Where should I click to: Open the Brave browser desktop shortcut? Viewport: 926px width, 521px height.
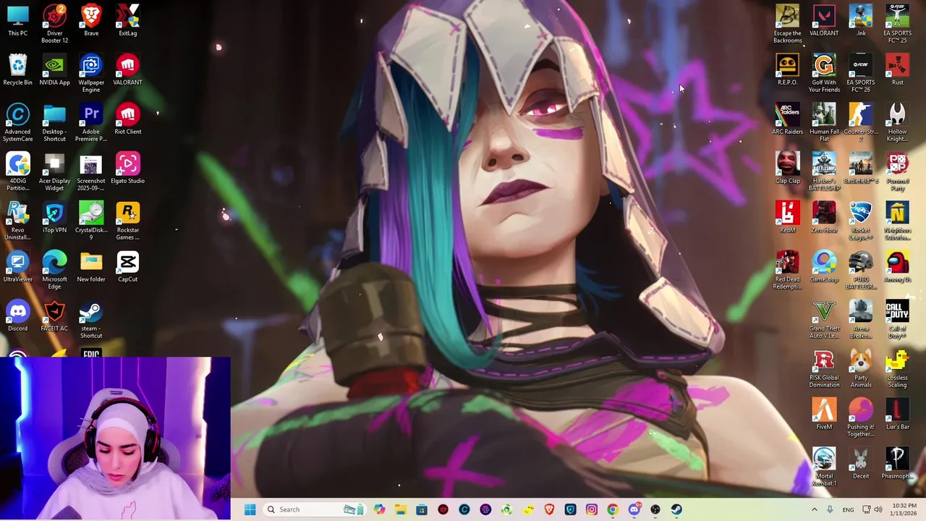[91, 20]
